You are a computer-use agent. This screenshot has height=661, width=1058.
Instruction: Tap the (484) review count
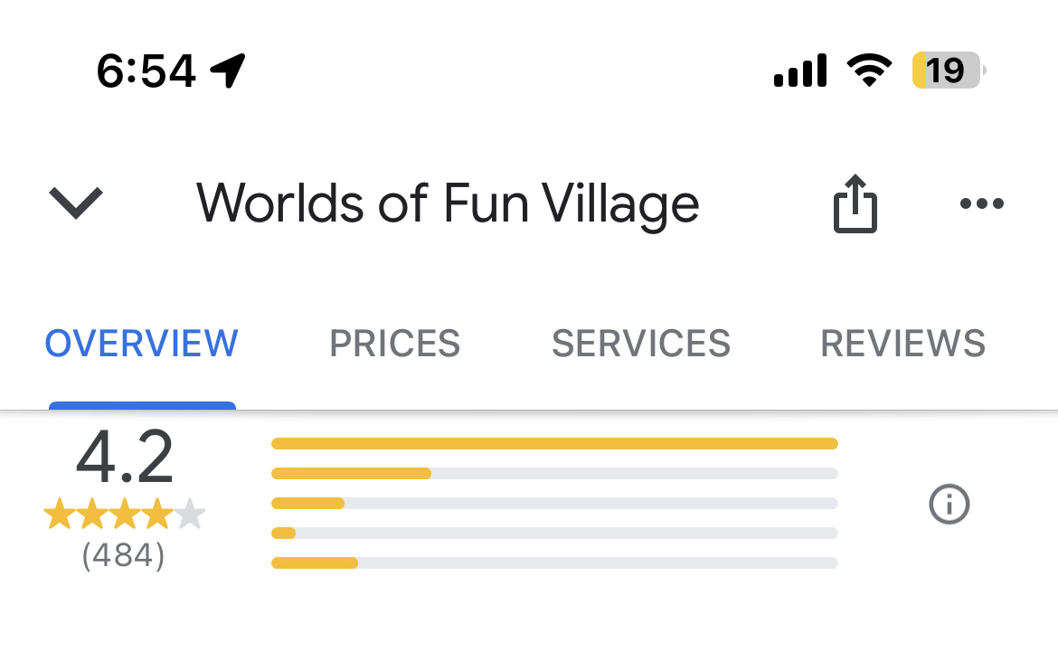[x=124, y=556]
